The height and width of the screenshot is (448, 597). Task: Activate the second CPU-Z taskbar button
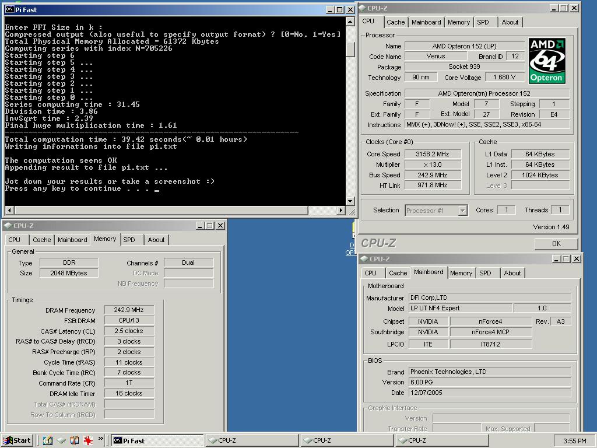(347, 441)
